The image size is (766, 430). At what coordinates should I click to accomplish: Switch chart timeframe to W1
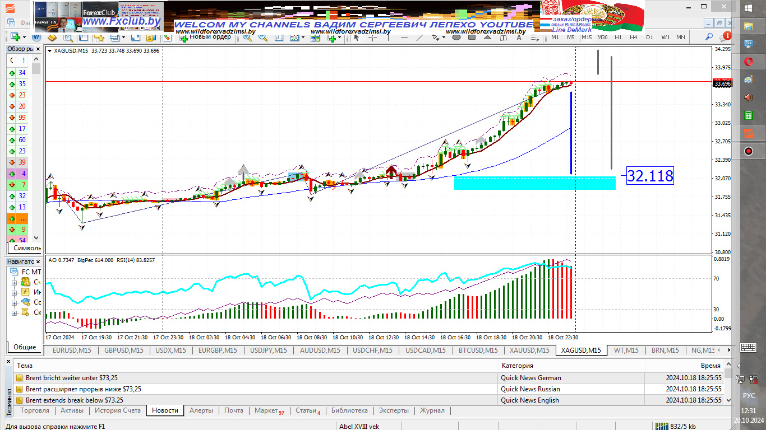coord(665,38)
